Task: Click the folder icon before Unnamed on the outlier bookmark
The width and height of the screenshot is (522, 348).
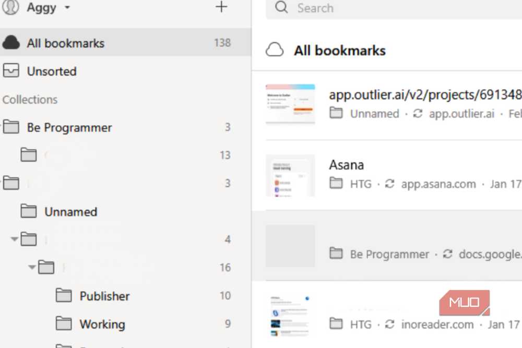Action: click(x=336, y=113)
